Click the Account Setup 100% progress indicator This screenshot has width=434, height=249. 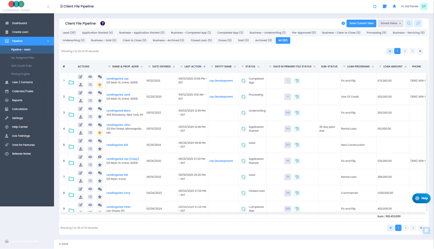25,241
